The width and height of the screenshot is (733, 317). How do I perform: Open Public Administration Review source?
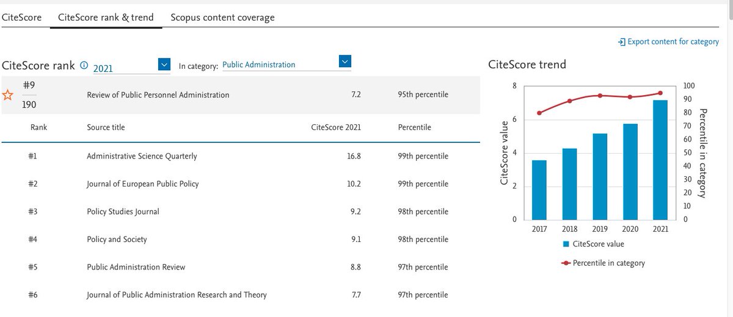coord(136,267)
